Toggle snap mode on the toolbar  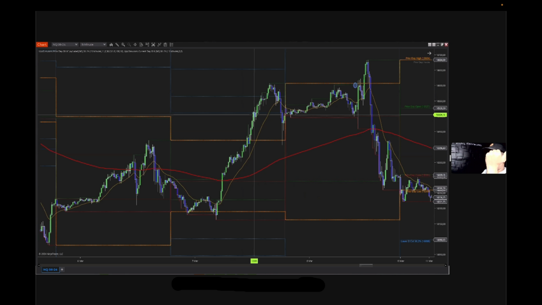(147, 45)
